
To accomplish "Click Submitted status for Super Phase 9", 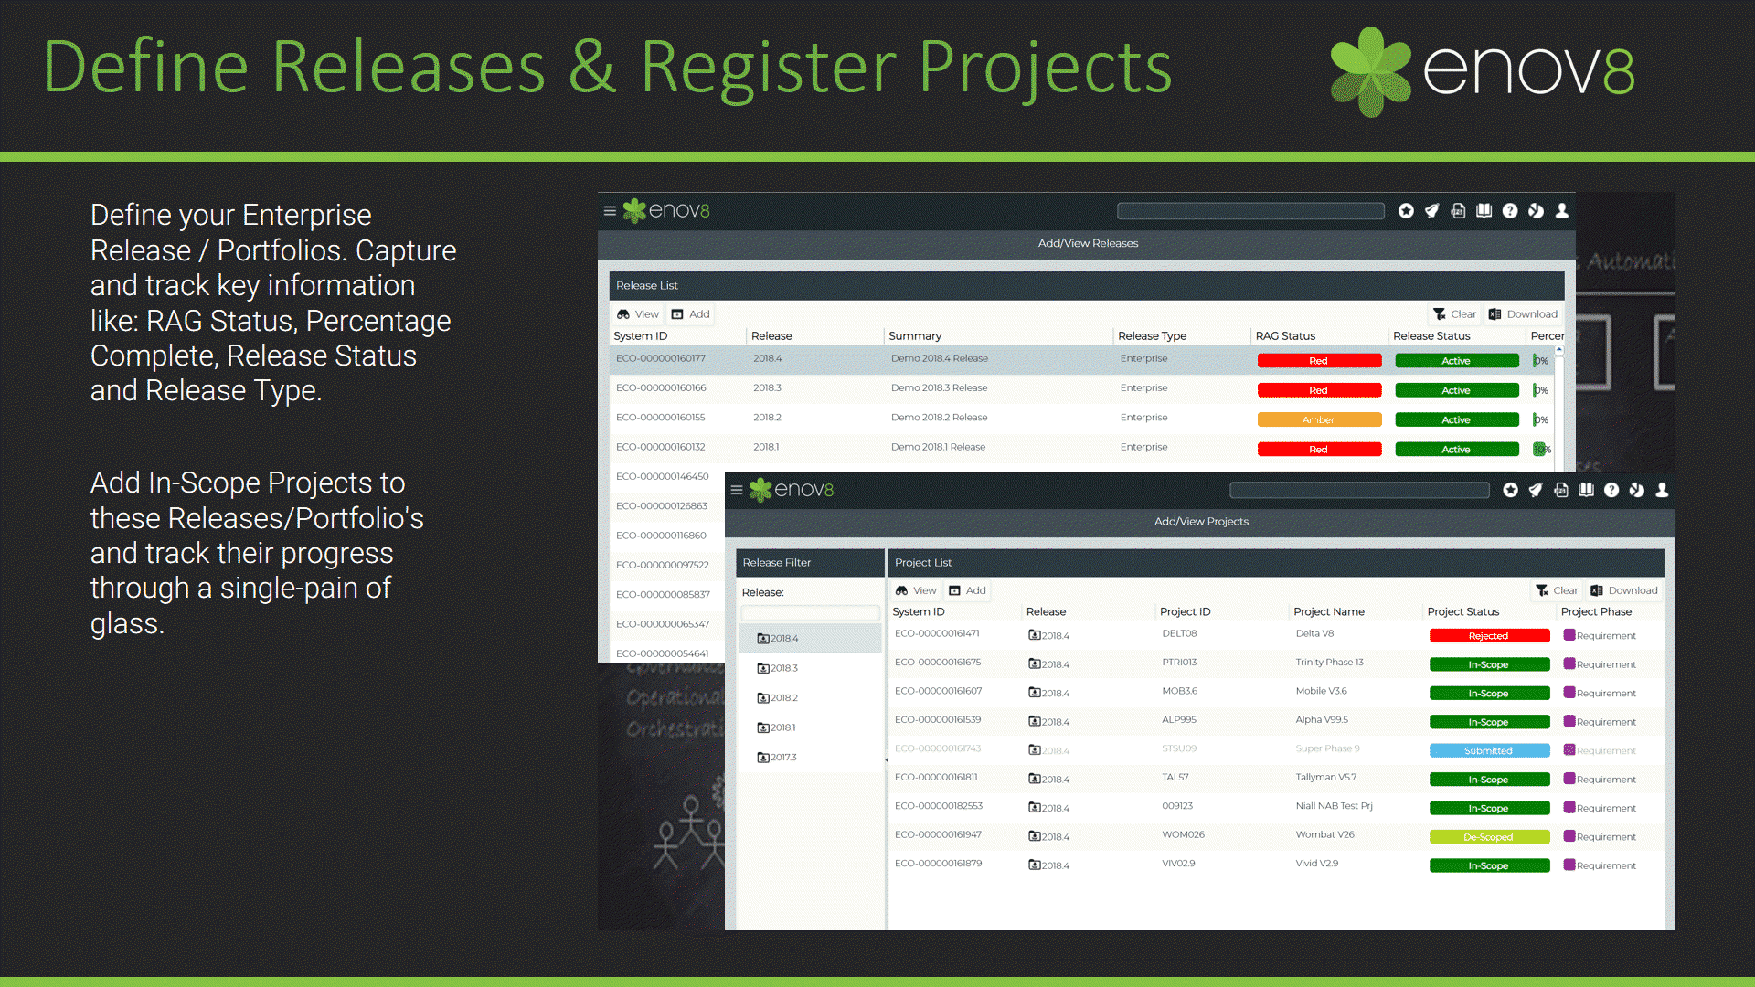I will click(x=1489, y=751).
